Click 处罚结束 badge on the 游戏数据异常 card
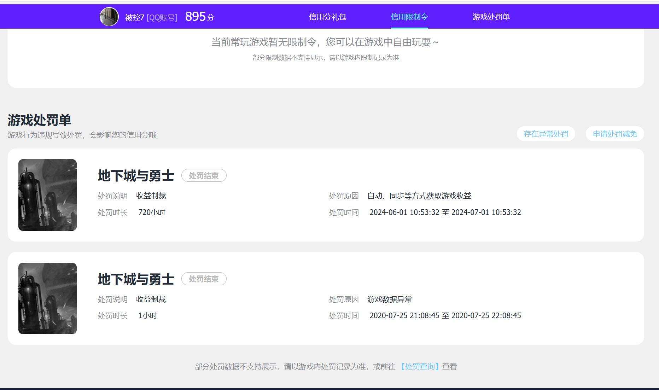The image size is (659, 390). coord(204,279)
